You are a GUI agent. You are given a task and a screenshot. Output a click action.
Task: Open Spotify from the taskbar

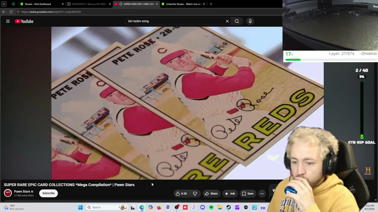(x=211, y=207)
